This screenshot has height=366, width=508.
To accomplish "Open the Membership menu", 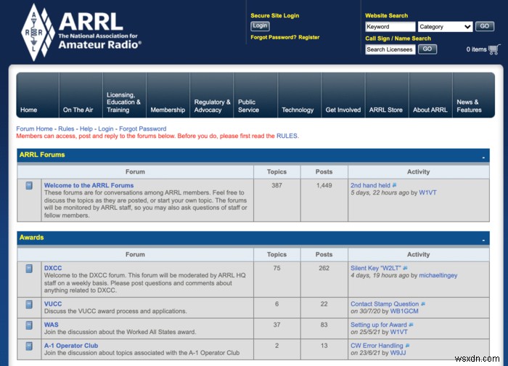I will click(168, 95).
